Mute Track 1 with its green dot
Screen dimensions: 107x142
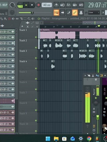point(36,37)
